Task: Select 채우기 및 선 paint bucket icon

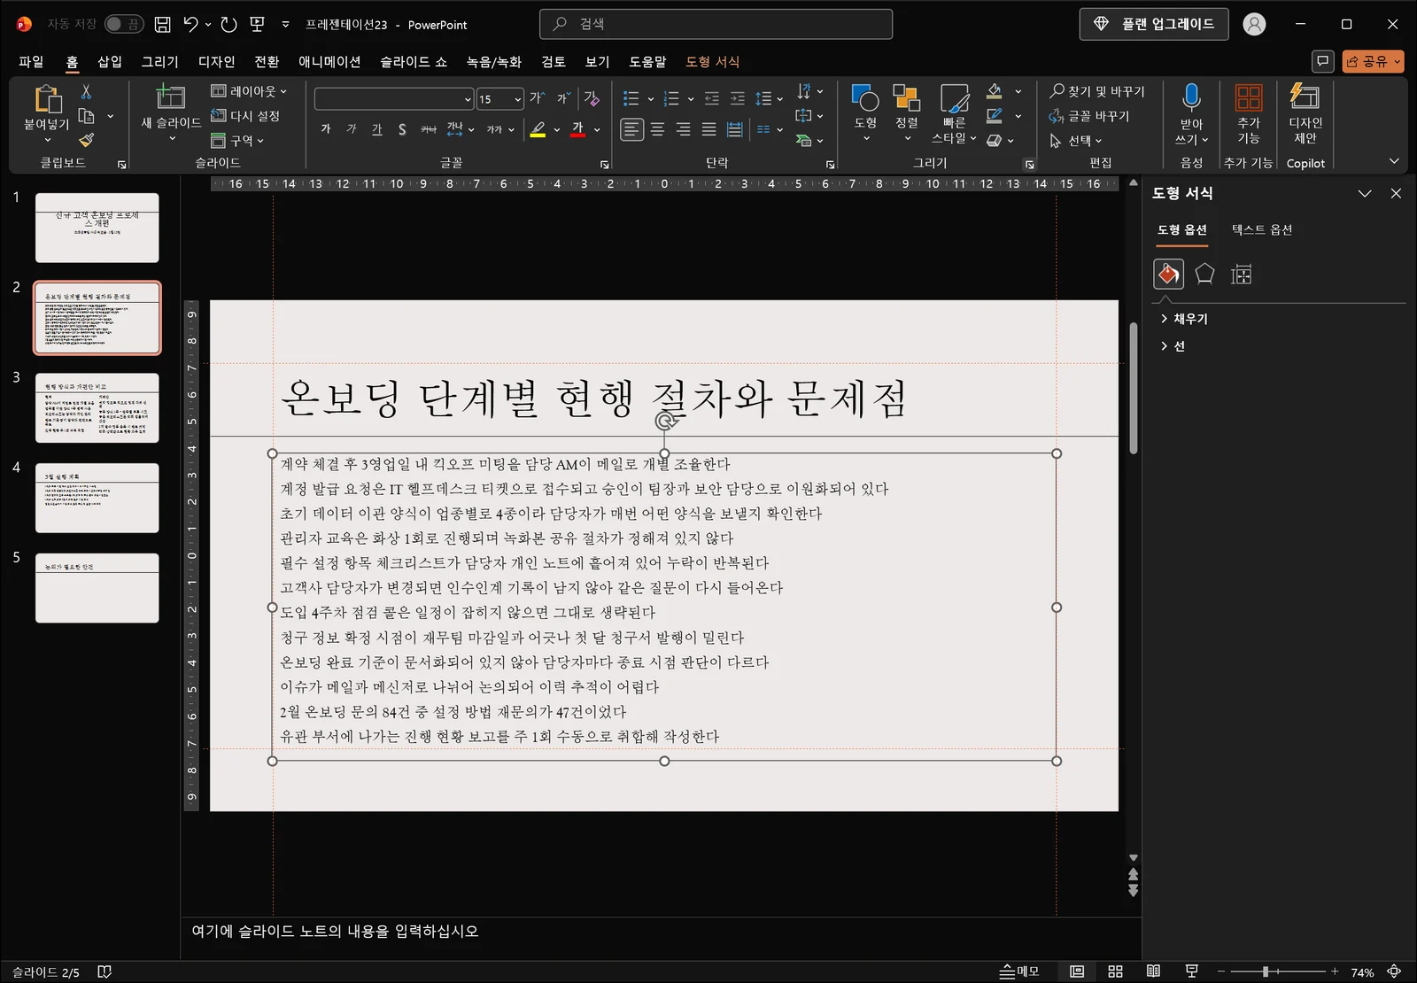Action: point(1168,275)
